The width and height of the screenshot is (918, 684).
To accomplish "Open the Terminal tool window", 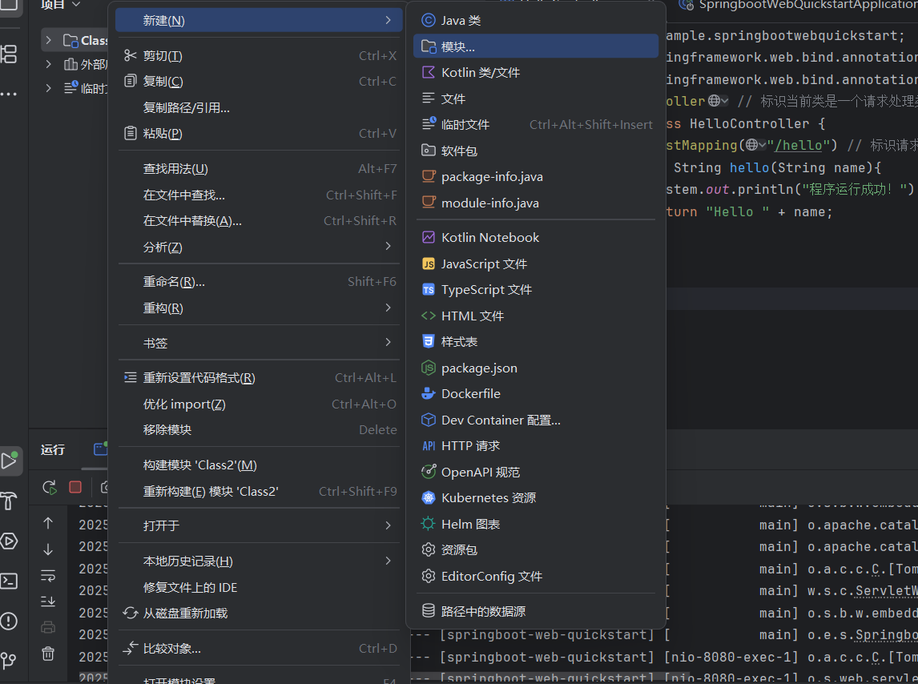I will (10, 579).
